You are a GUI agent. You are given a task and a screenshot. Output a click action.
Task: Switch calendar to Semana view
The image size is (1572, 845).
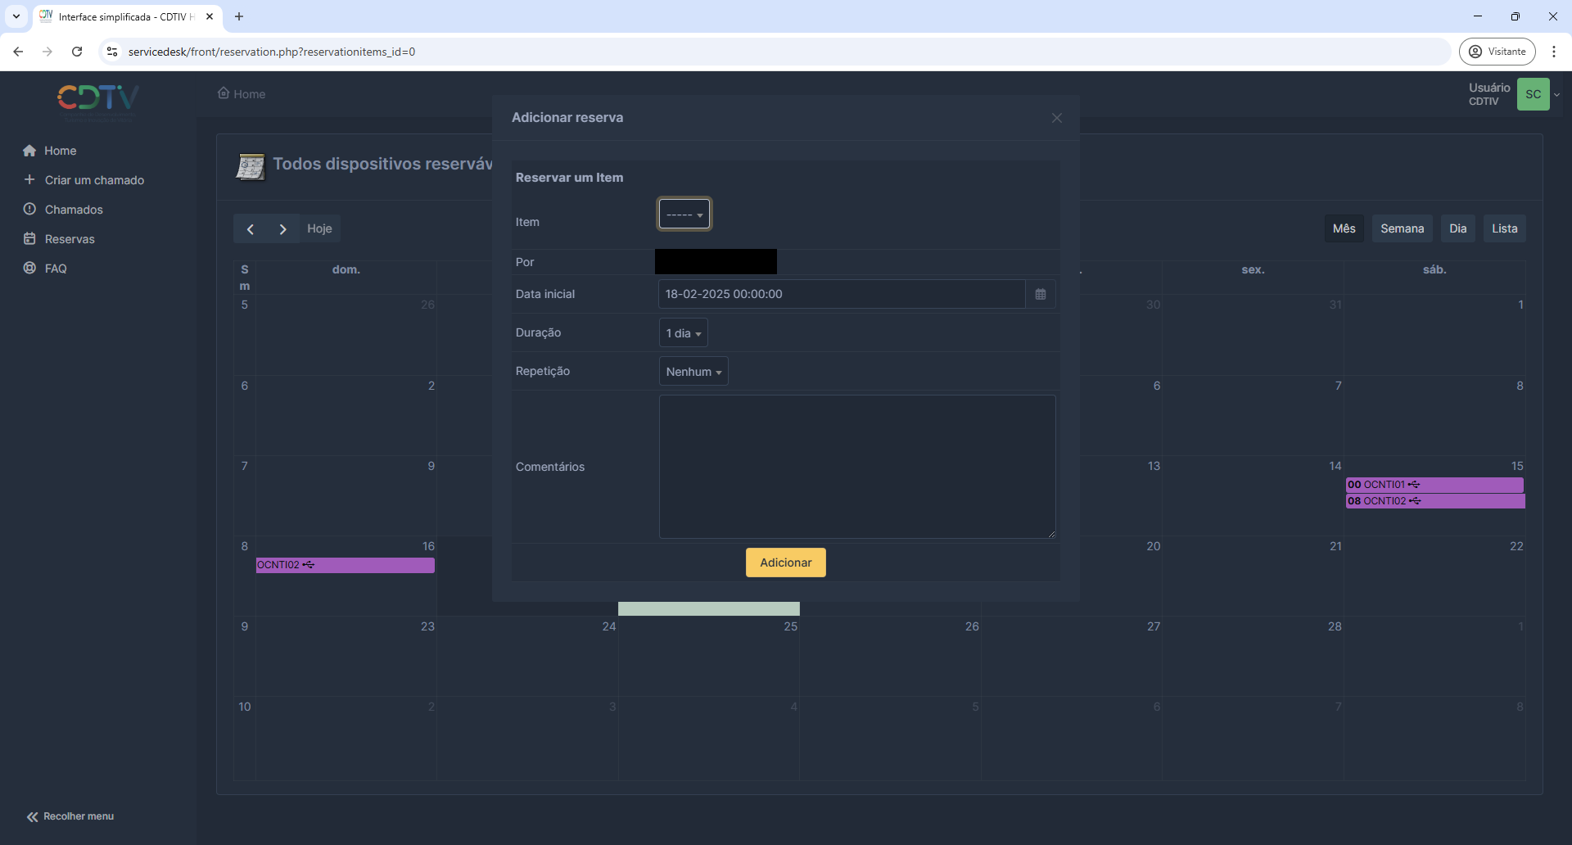tap(1402, 228)
